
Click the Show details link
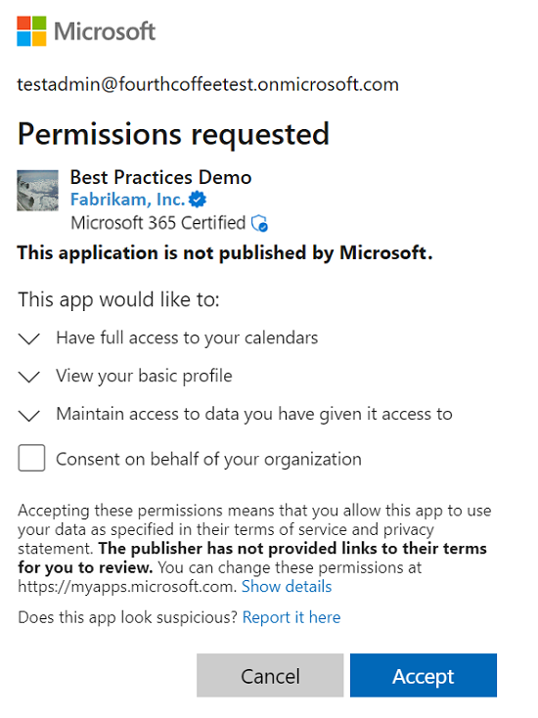(x=287, y=586)
